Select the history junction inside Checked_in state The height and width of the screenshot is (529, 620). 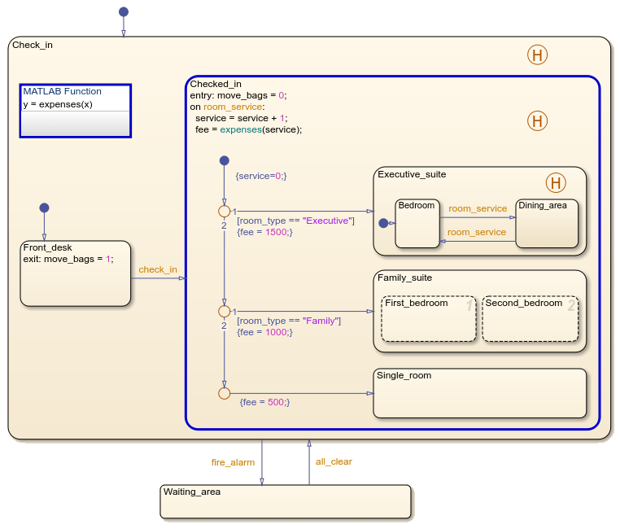click(537, 121)
